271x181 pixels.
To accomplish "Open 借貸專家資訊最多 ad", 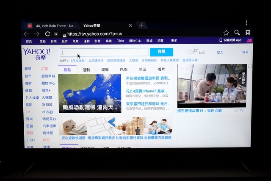I will (102, 138).
